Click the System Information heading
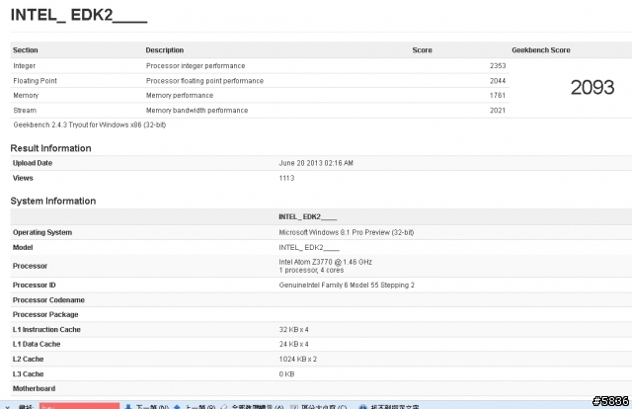The width and height of the screenshot is (632, 409). click(x=53, y=201)
